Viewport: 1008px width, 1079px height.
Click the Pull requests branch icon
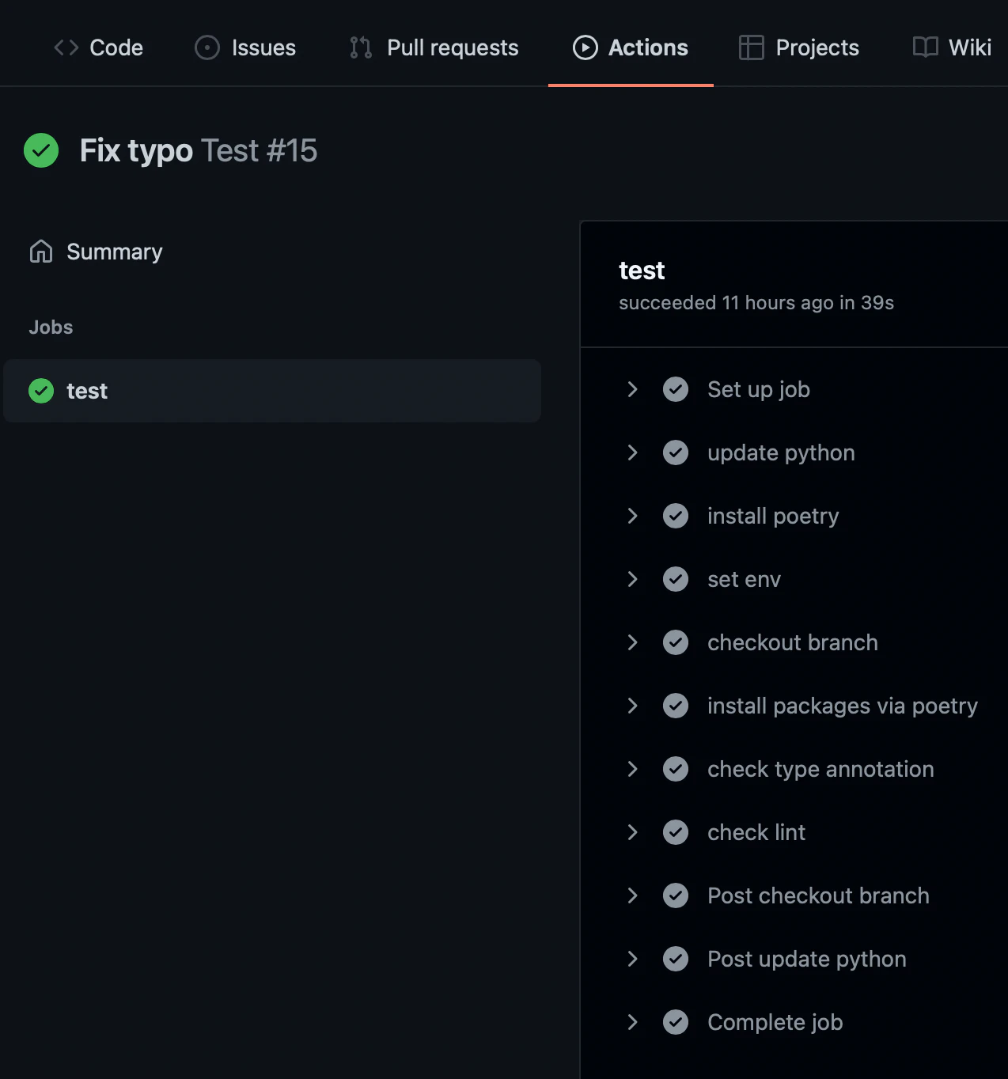361,47
